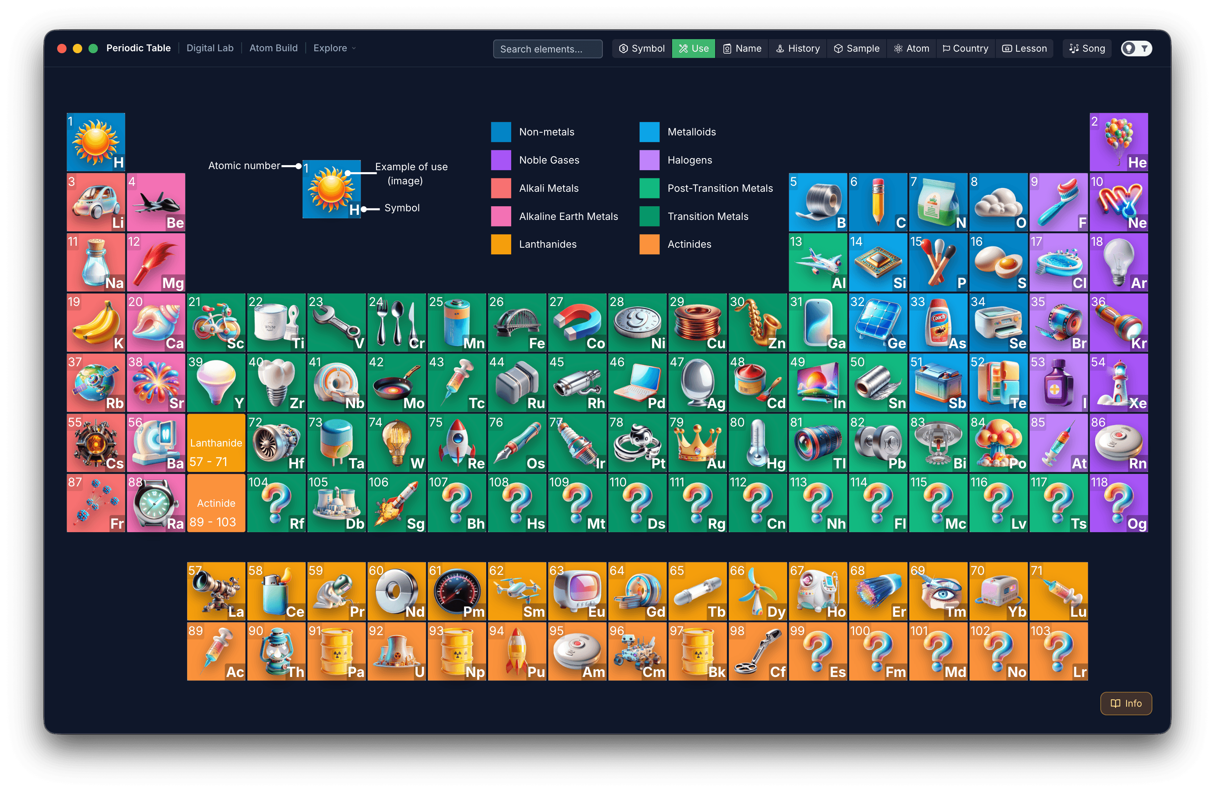The width and height of the screenshot is (1215, 792).
Task: Switch display mode to Symbol
Action: 642,49
